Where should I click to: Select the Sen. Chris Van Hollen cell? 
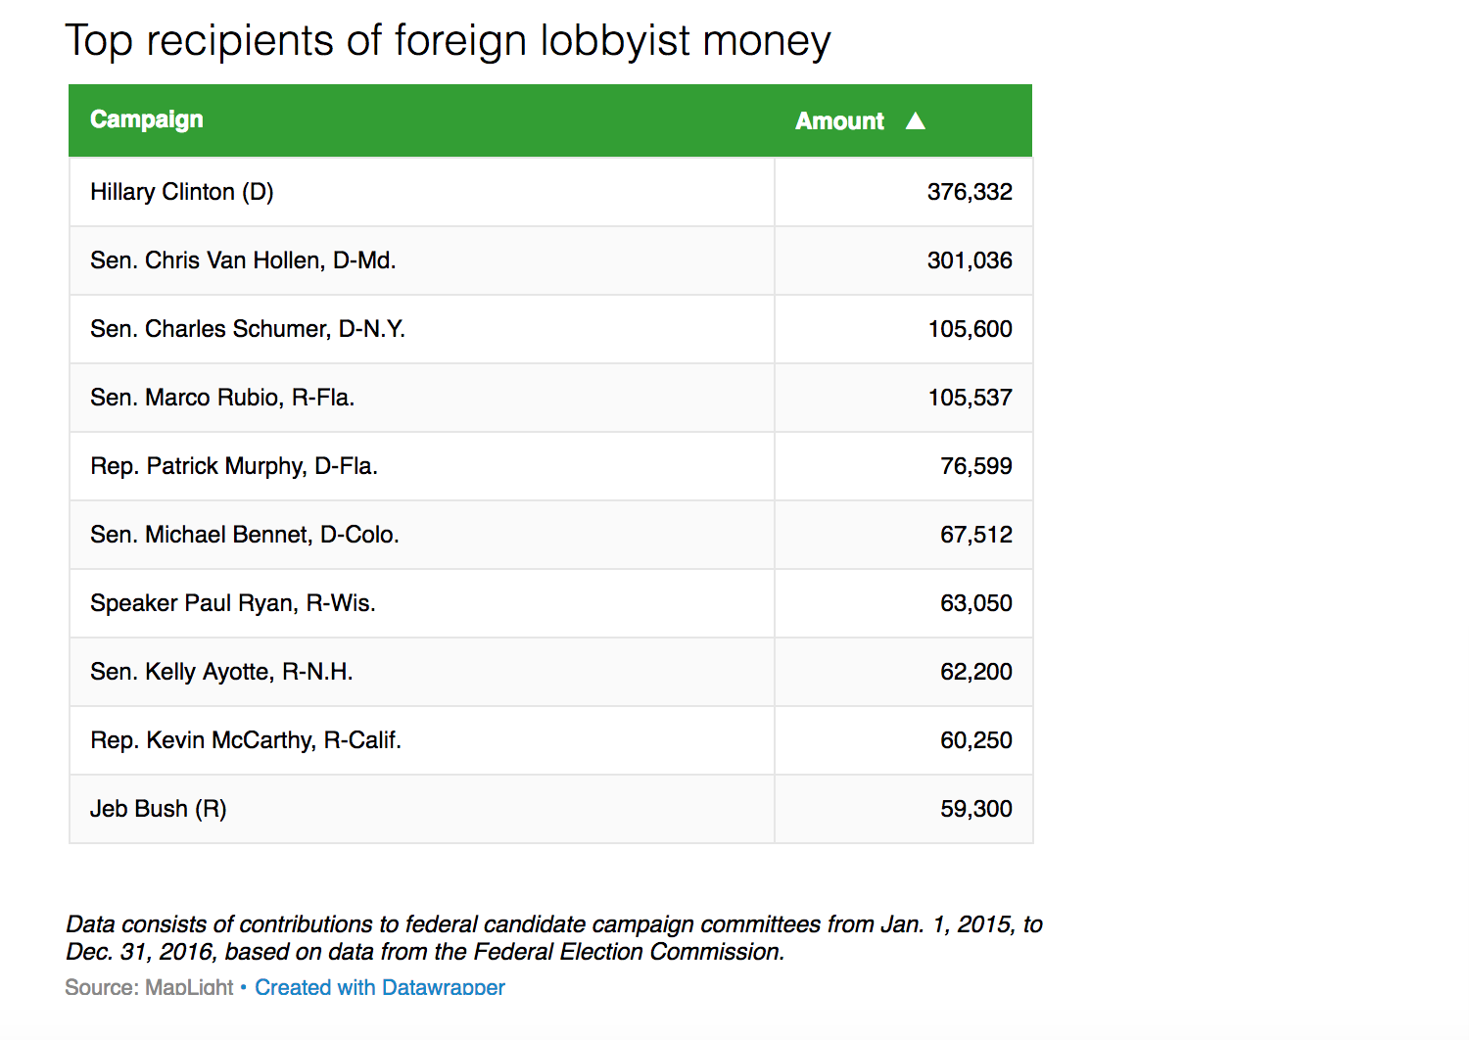(243, 260)
